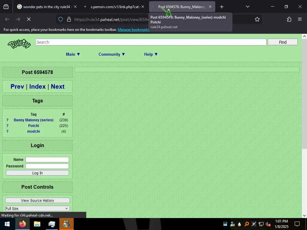The width and height of the screenshot is (307, 230).
Task: Click the '(239)' tag count
Action: point(64,120)
